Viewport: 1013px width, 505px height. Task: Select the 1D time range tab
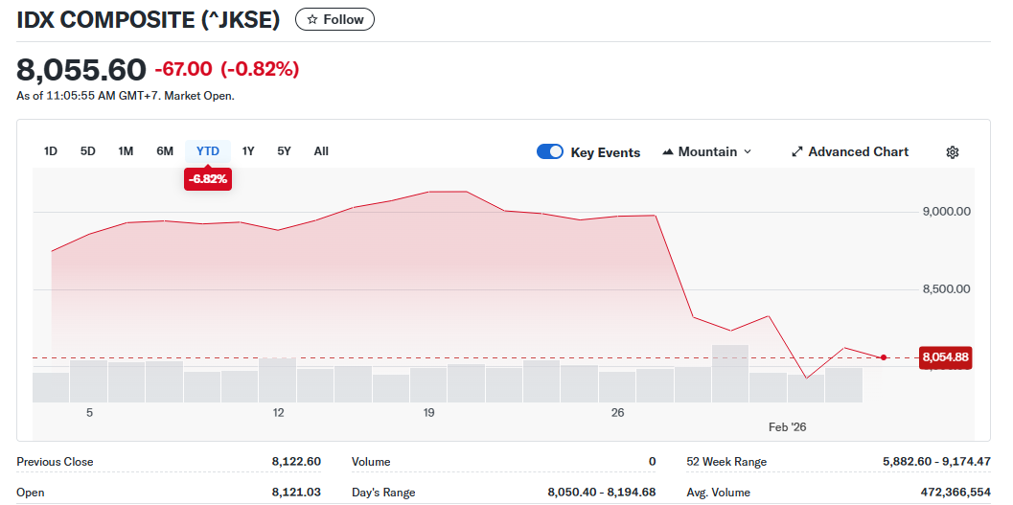51,151
